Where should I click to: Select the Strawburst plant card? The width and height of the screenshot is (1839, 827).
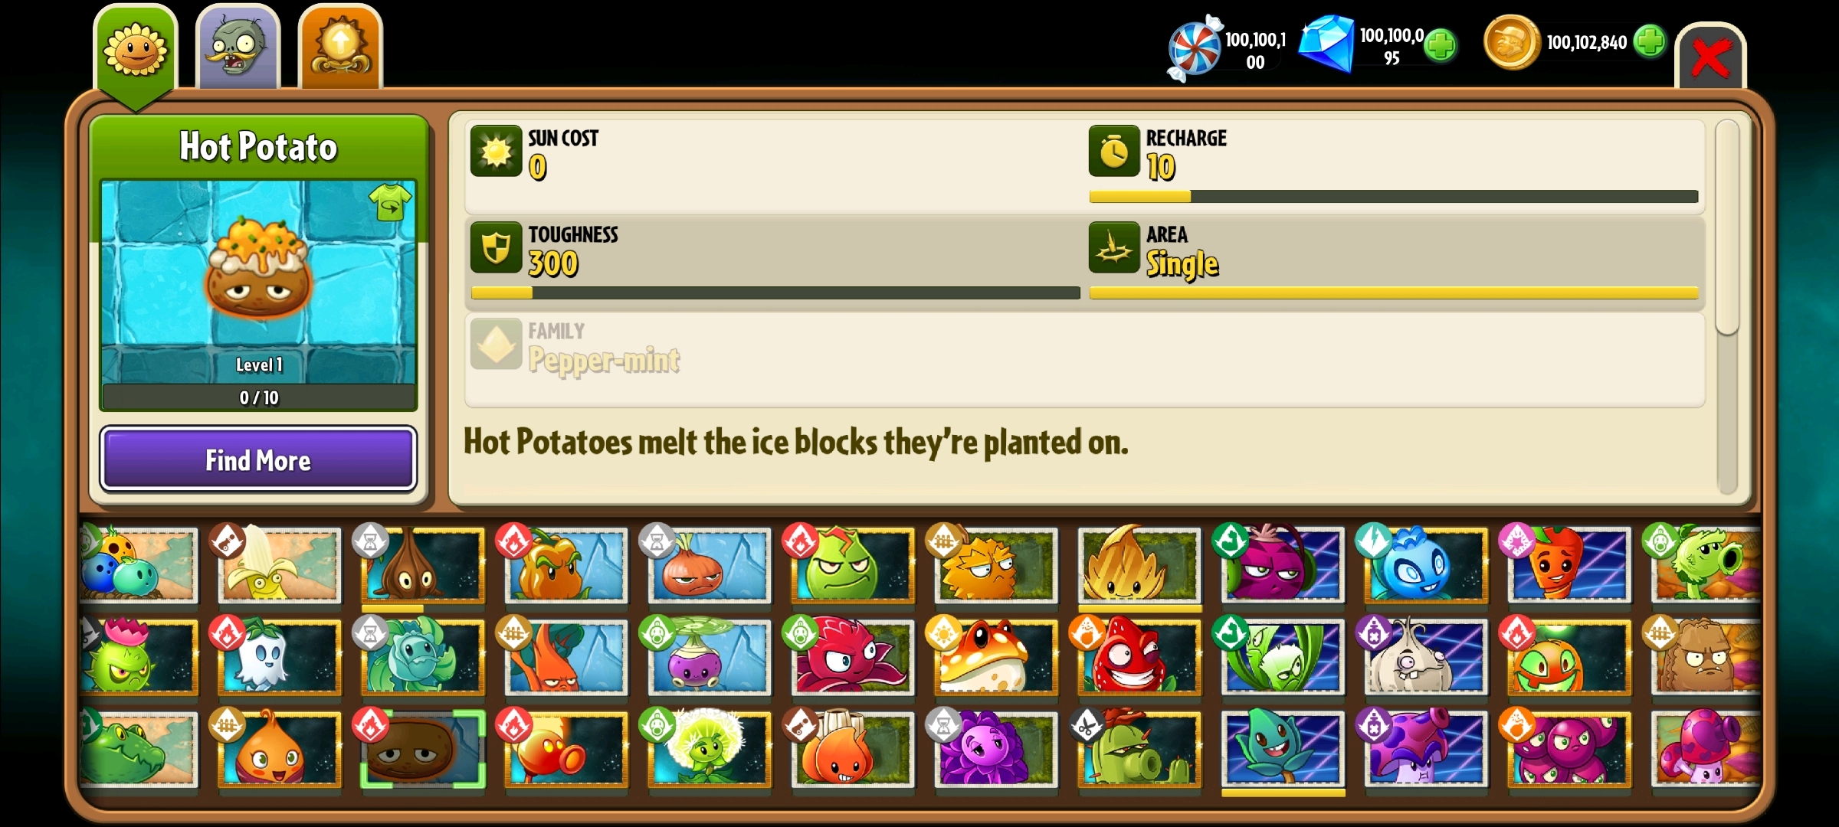point(1139,657)
